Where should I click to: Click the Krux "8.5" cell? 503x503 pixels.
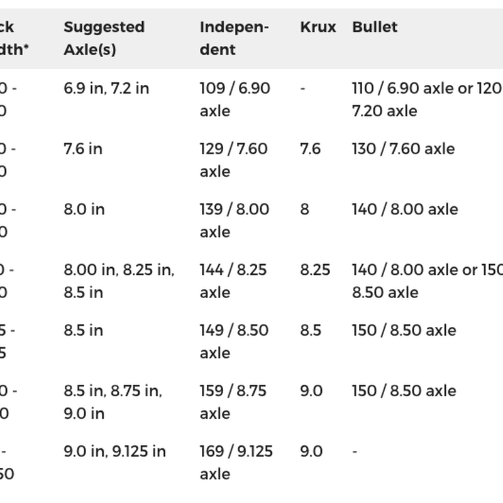coord(311,330)
